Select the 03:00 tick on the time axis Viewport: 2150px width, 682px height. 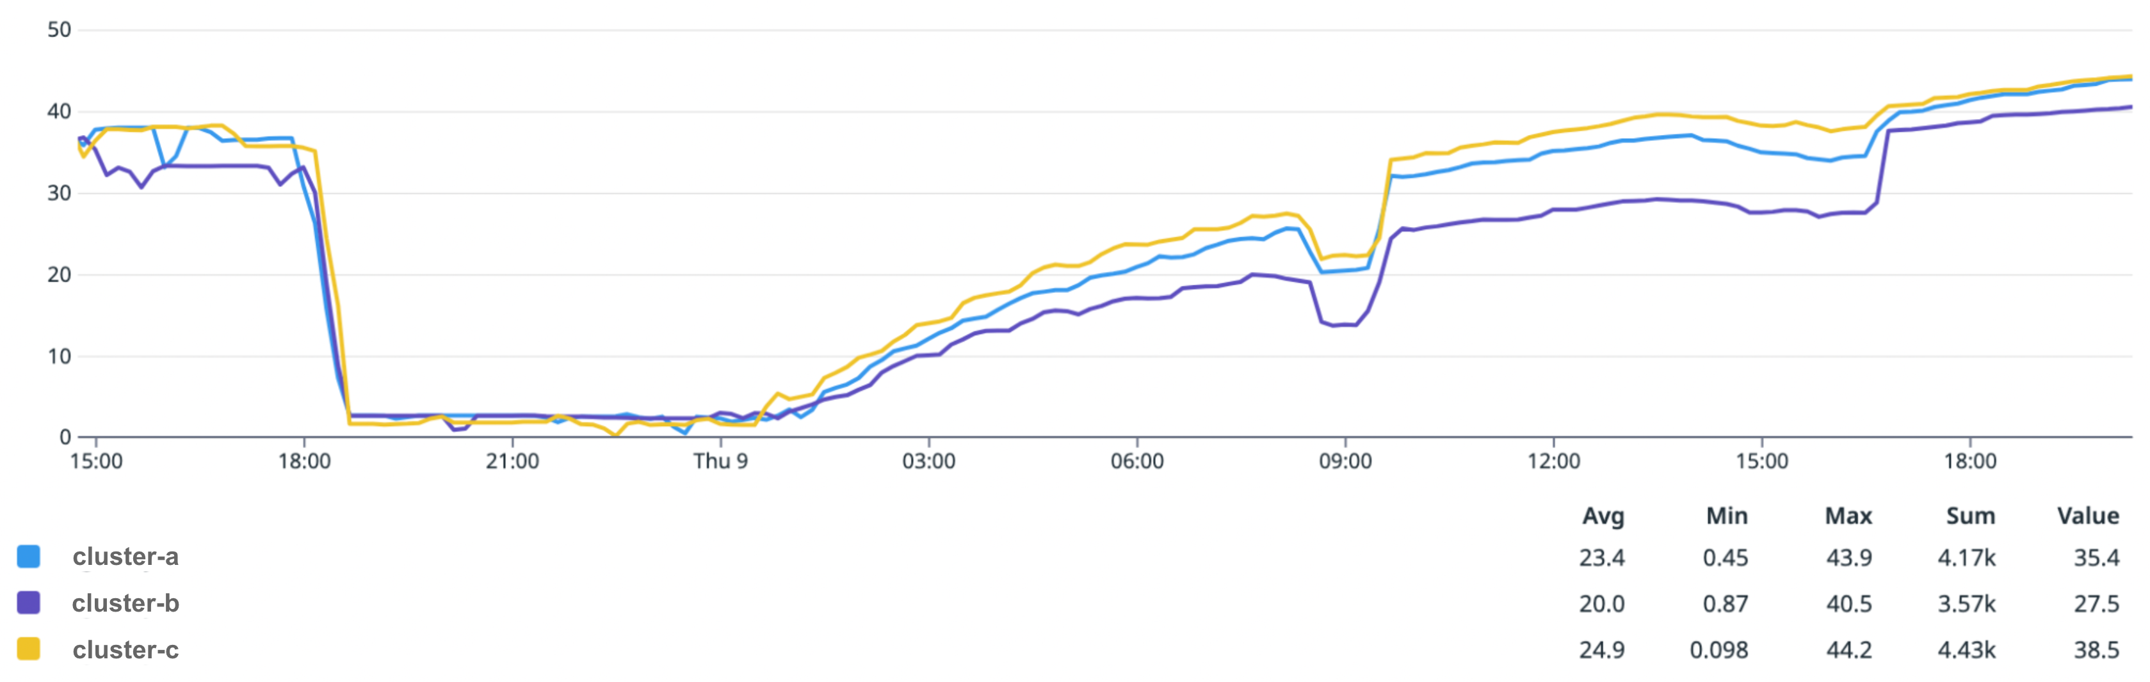[x=928, y=461]
